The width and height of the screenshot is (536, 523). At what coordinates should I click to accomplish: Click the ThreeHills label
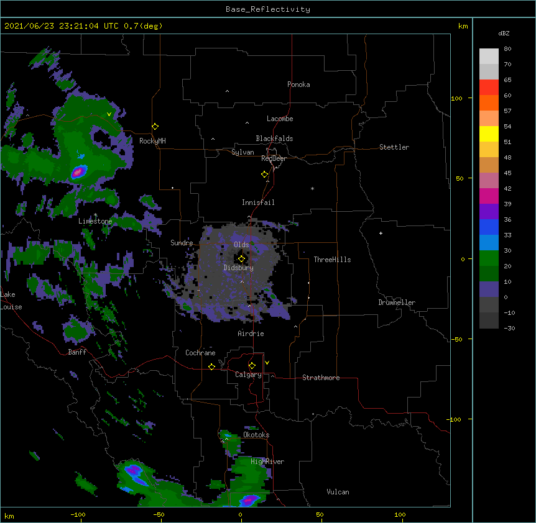click(332, 260)
